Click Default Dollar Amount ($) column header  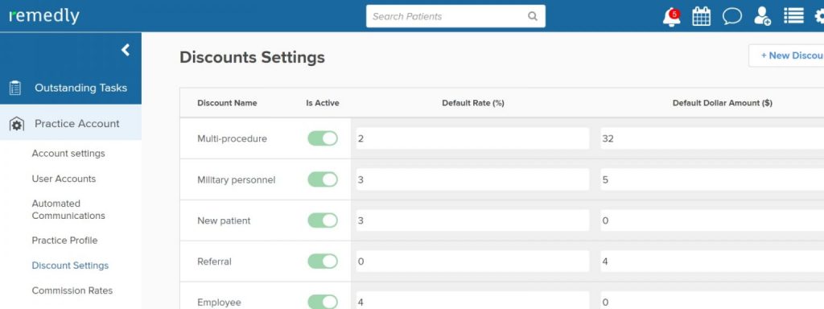coord(722,103)
